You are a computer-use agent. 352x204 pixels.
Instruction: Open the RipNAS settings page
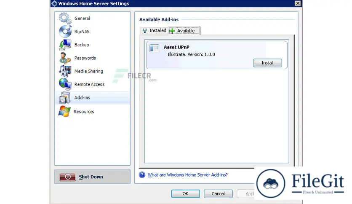92,32
